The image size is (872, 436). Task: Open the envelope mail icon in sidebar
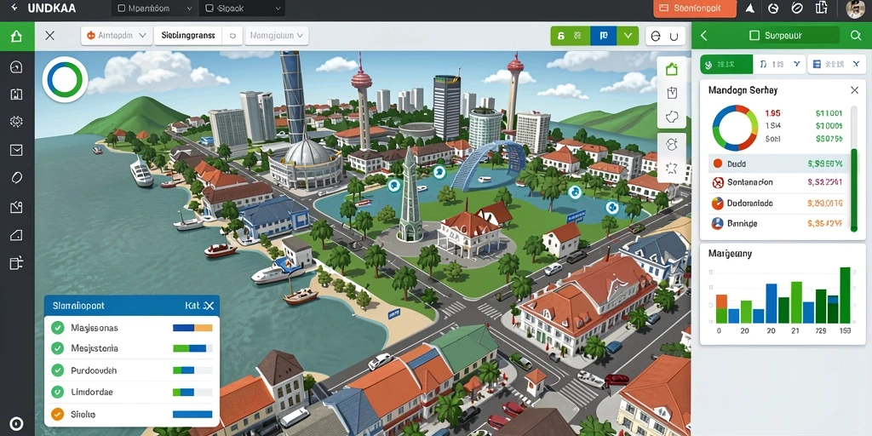pos(17,150)
